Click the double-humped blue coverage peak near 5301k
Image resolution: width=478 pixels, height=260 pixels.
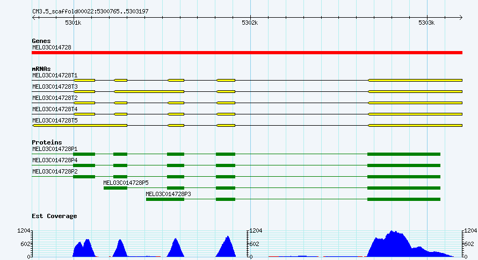tap(84, 248)
